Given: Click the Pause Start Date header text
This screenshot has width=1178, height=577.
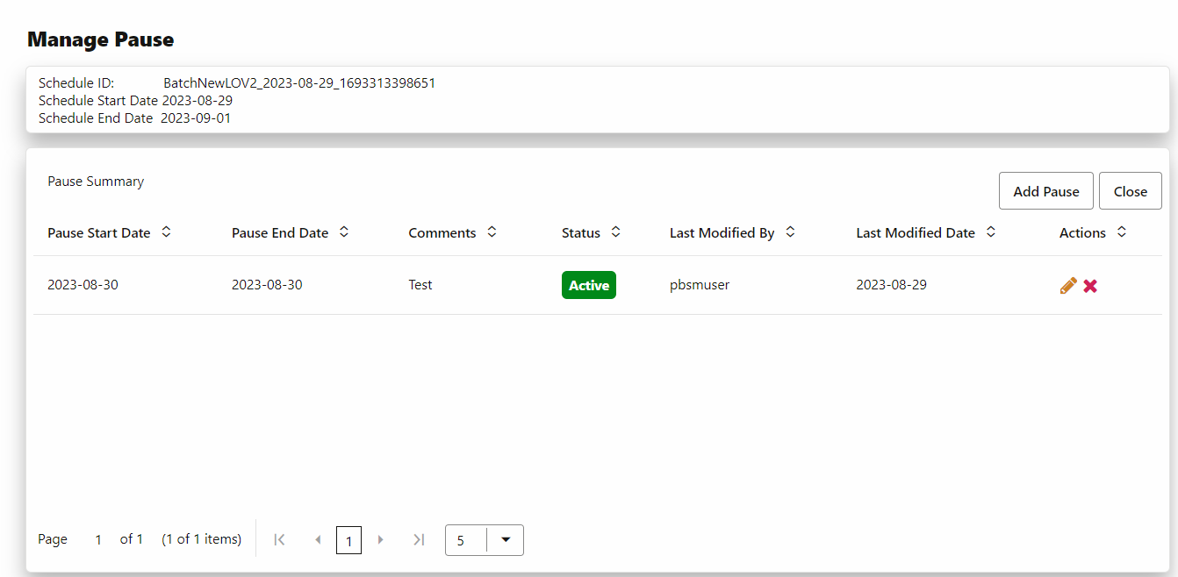Looking at the screenshot, I should [99, 233].
